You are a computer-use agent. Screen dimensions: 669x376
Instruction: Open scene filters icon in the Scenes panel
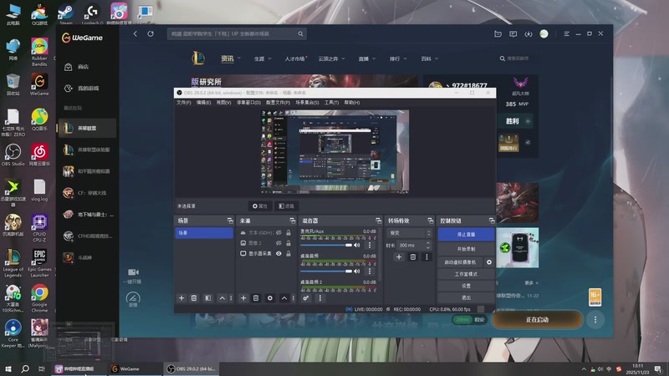point(207,298)
